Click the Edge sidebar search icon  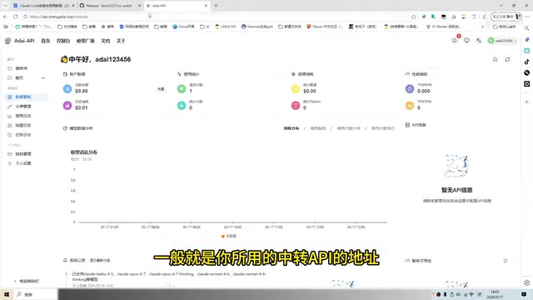coord(527,28)
